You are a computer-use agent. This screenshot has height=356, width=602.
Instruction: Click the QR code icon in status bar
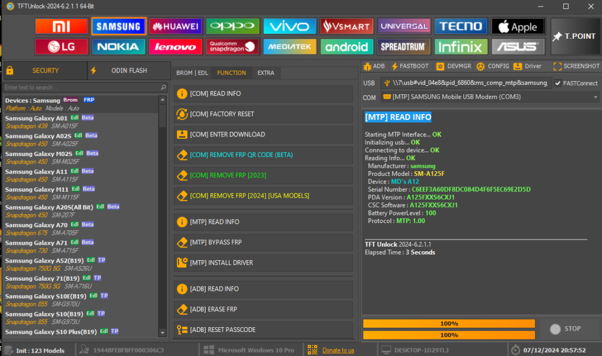tap(313, 350)
